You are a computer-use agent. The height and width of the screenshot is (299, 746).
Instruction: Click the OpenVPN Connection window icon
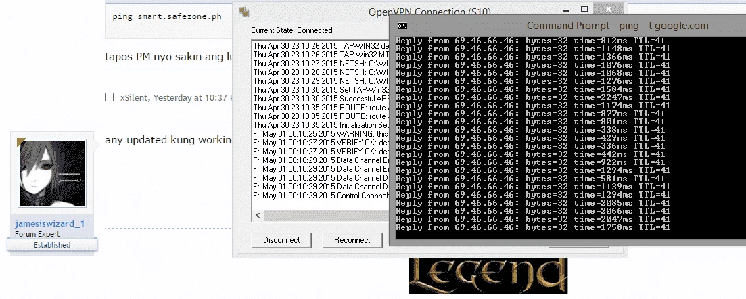coord(244,12)
